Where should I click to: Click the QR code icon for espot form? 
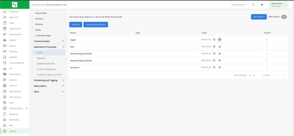(x=220, y=40)
